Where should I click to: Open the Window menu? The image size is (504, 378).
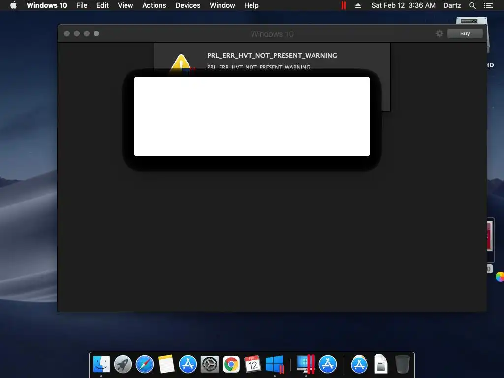point(222,5)
